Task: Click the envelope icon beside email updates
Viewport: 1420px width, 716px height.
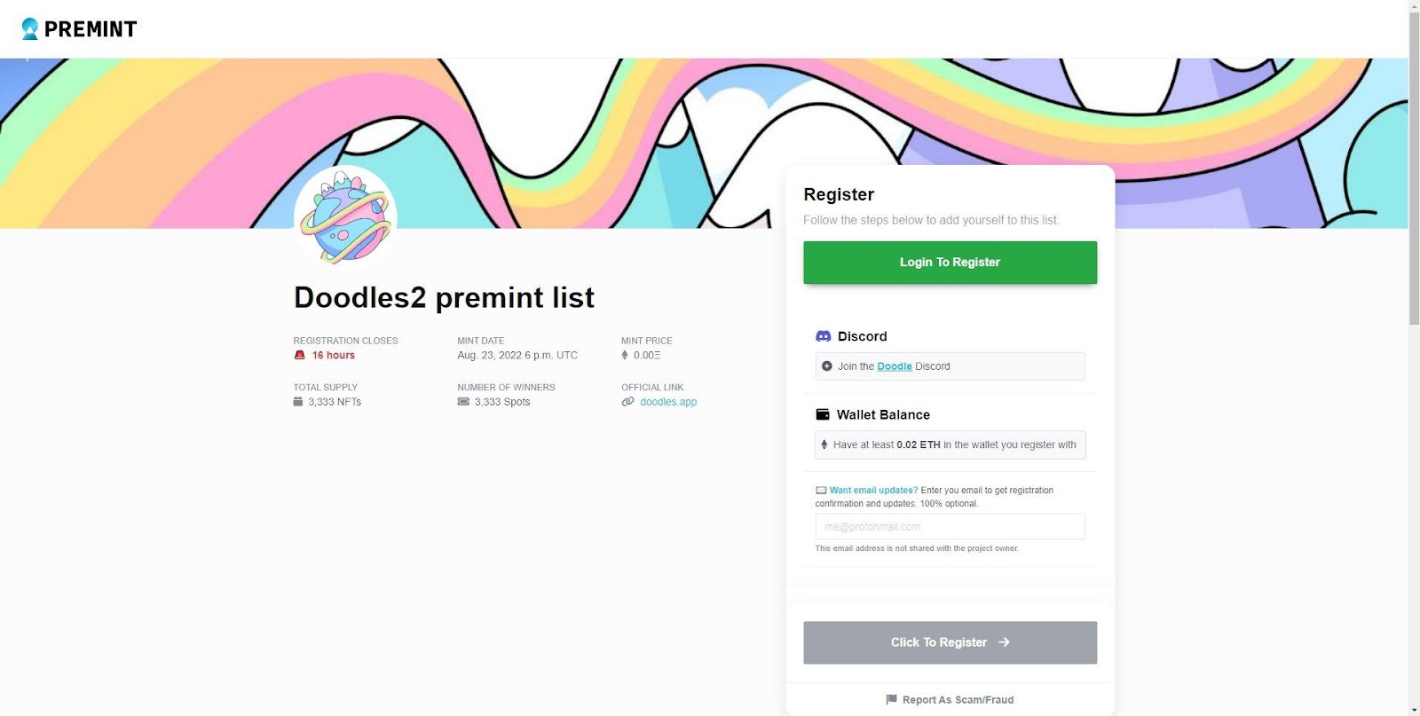Action: 821,491
